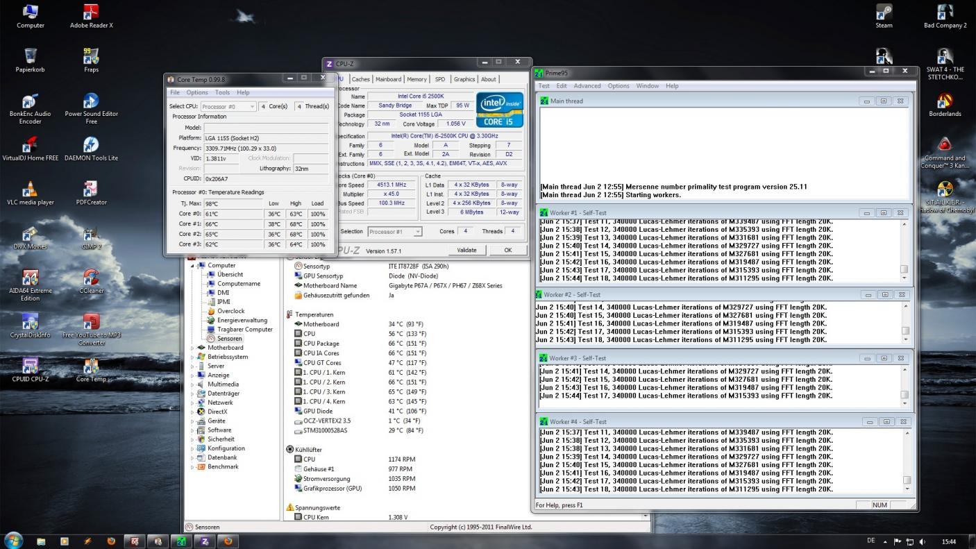Expand the Multimedia tree node

(194, 385)
